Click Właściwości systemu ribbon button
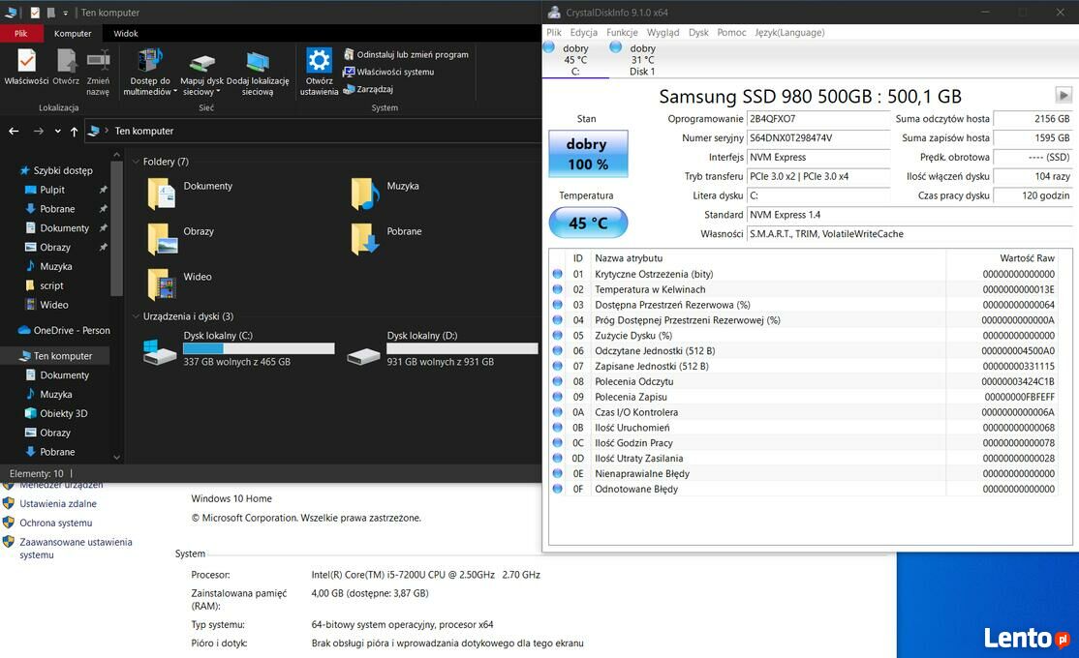The image size is (1079, 658). [388, 72]
